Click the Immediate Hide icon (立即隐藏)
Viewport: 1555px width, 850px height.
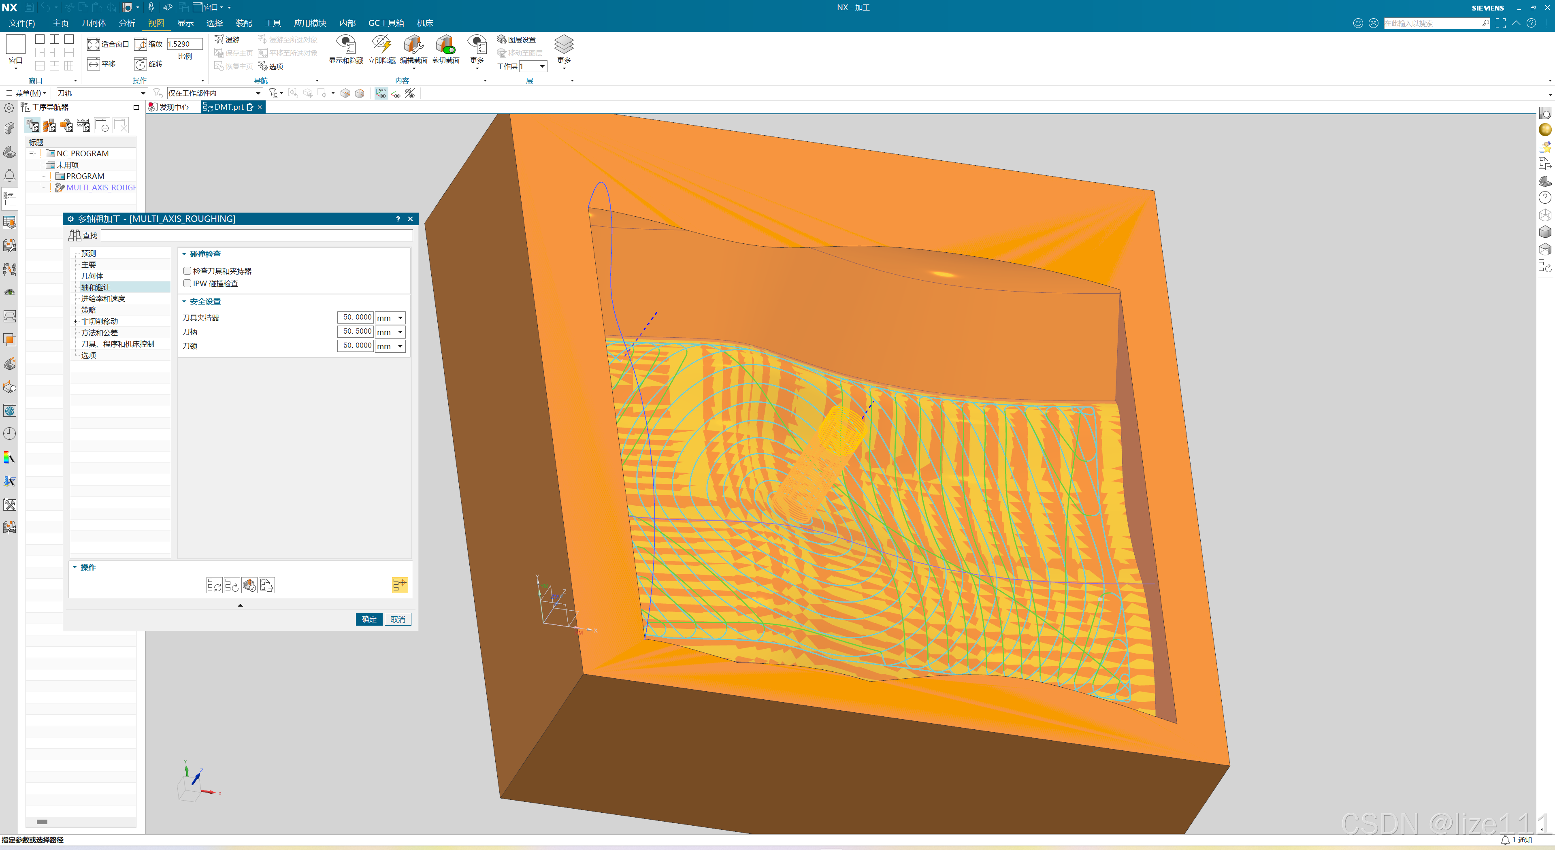381,45
